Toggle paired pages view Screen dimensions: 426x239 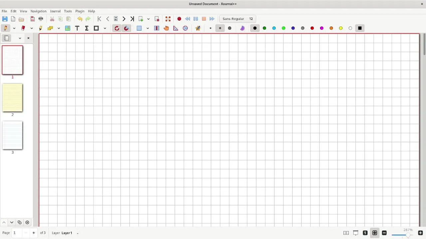(x=346, y=233)
